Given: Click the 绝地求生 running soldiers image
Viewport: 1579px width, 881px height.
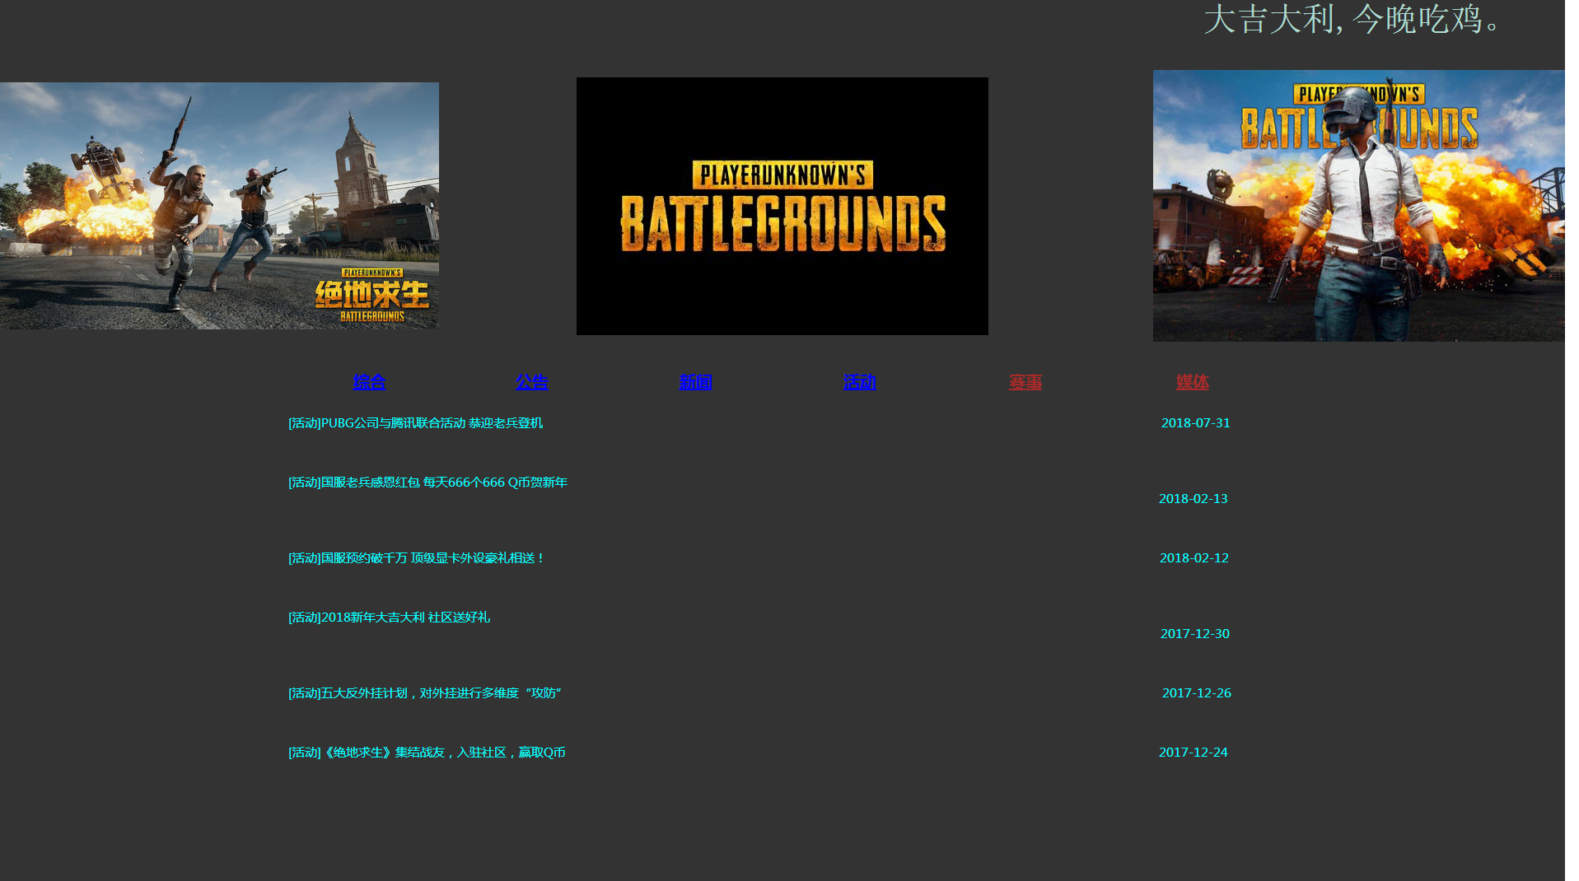Looking at the screenshot, I should click(x=219, y=206).
